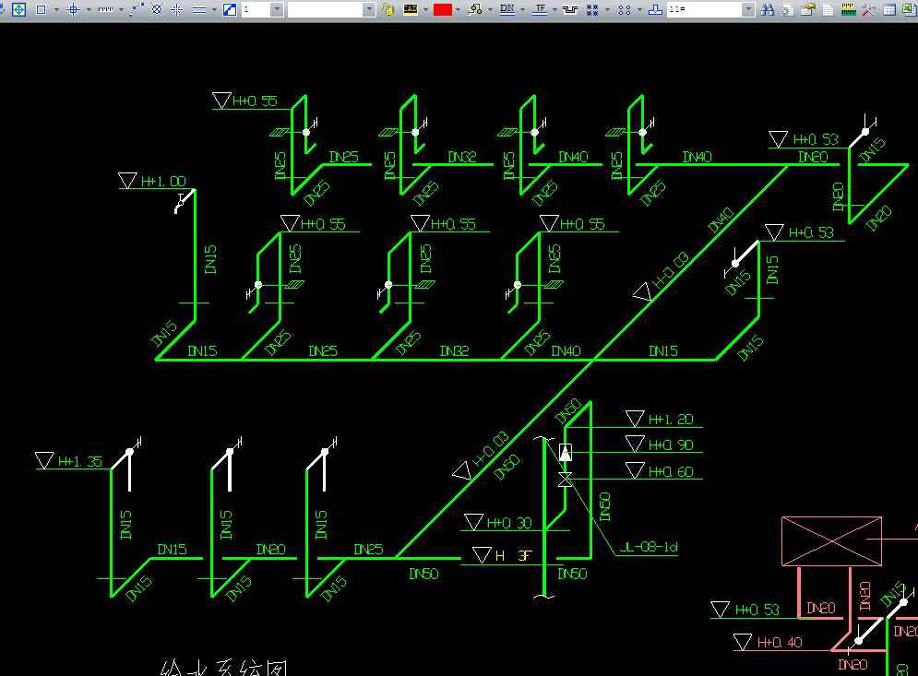Click the 'H+0.90' elevation label
Screen dimensions: 918x676
click(x=671, y=445)
